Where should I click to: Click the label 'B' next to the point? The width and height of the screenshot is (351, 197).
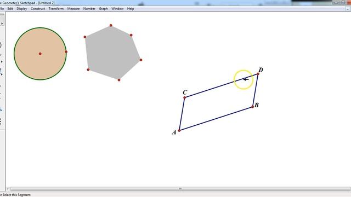coord(257,105)
